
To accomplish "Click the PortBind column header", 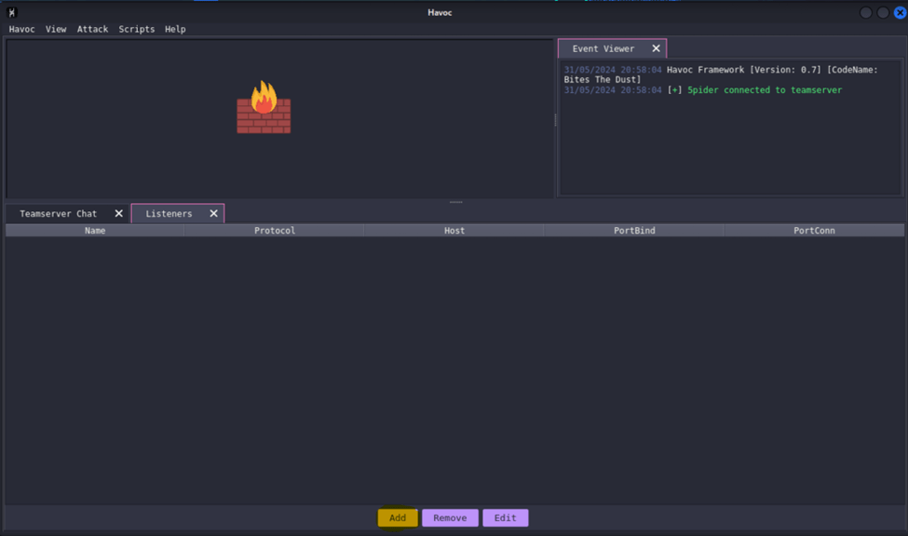I will click(x=634, y=230).
